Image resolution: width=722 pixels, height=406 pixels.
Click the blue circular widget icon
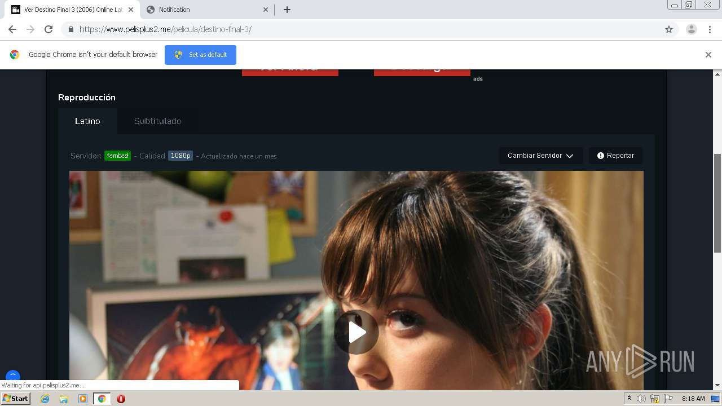tap(13, 376)
